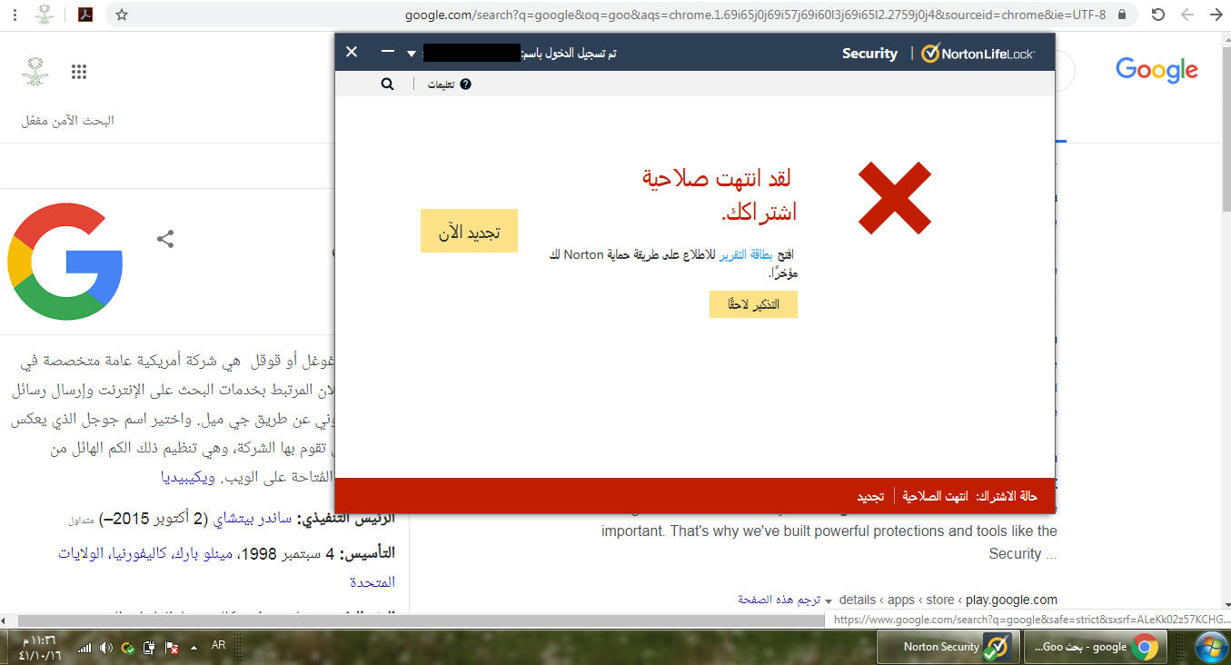Open the report card link

point(746,255)
